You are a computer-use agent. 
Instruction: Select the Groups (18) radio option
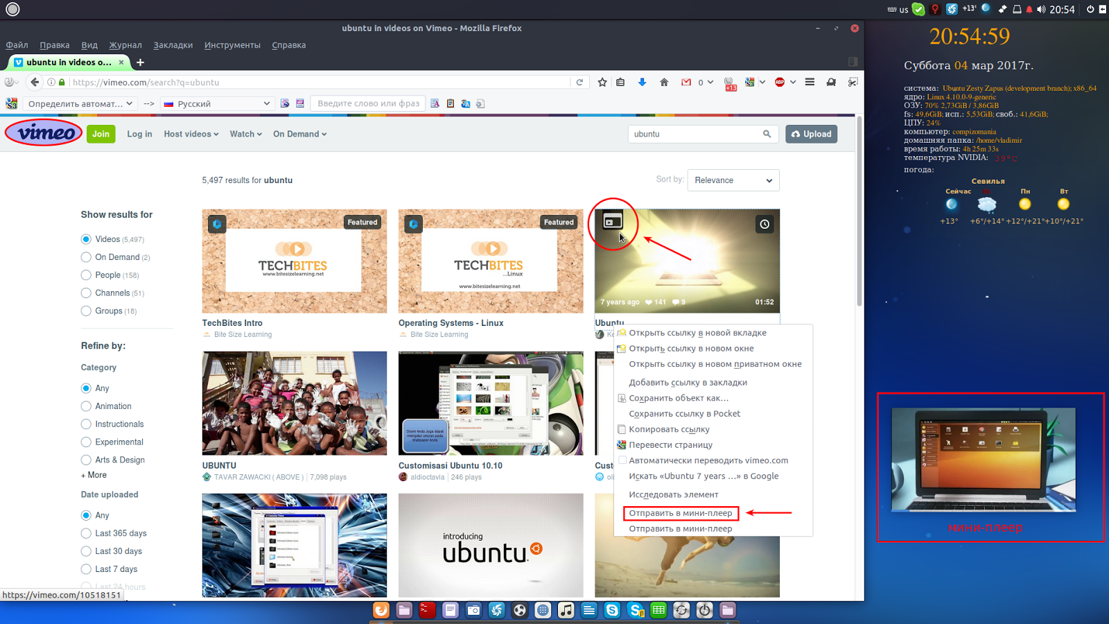point(86,311)
